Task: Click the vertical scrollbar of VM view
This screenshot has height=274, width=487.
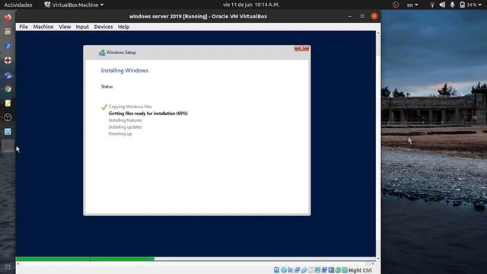Action: click(x=378, y=146)
